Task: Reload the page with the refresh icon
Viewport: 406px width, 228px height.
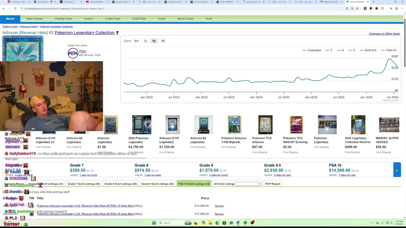Action: [x=15, y=9]
